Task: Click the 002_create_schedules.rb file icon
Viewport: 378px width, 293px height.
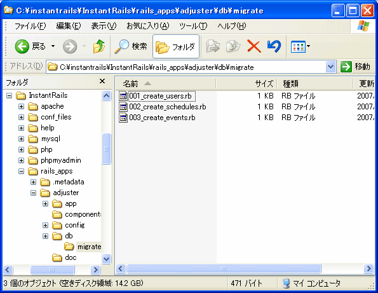Action: pyautogui.click(x=123, y=107)
